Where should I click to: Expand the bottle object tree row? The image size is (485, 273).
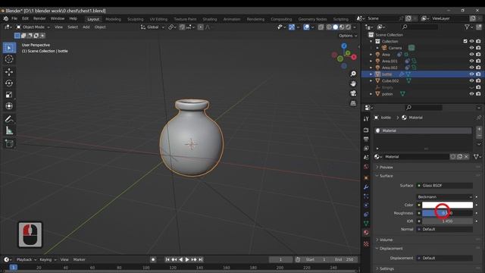click(371, 74)
